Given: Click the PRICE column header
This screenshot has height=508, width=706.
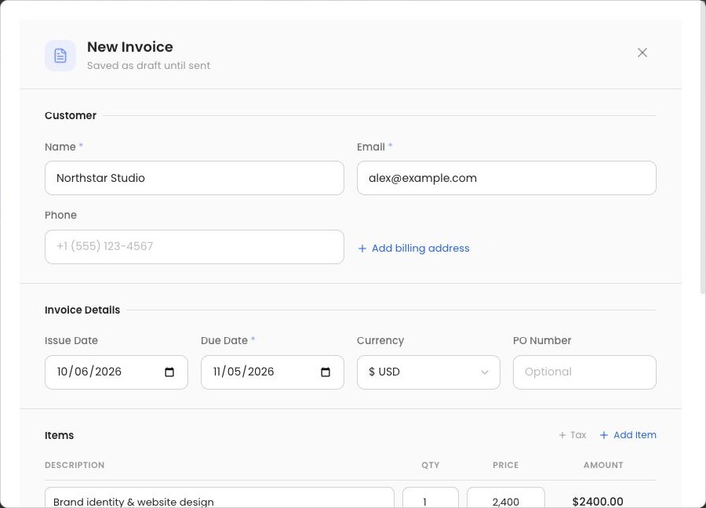Looking at the screenshot, I should click(x=506, y=465).
